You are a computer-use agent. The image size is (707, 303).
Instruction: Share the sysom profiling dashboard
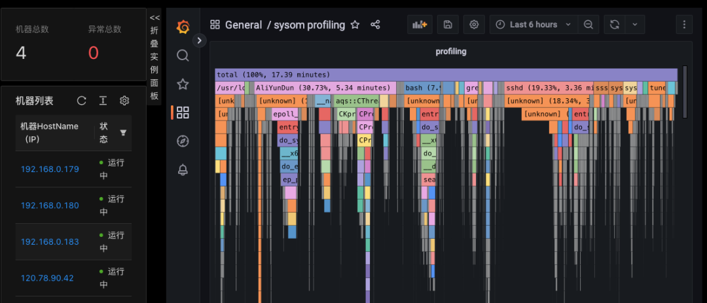click(x=375, y=25)
